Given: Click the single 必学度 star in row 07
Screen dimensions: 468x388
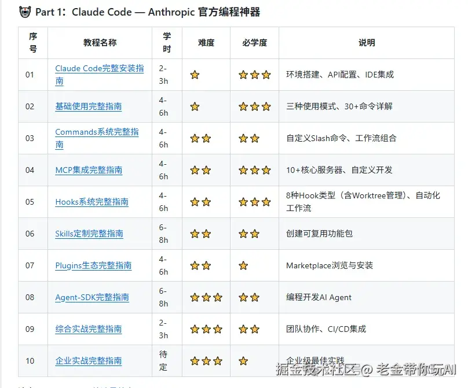Looking at the screenshot, I should point(243,265).
